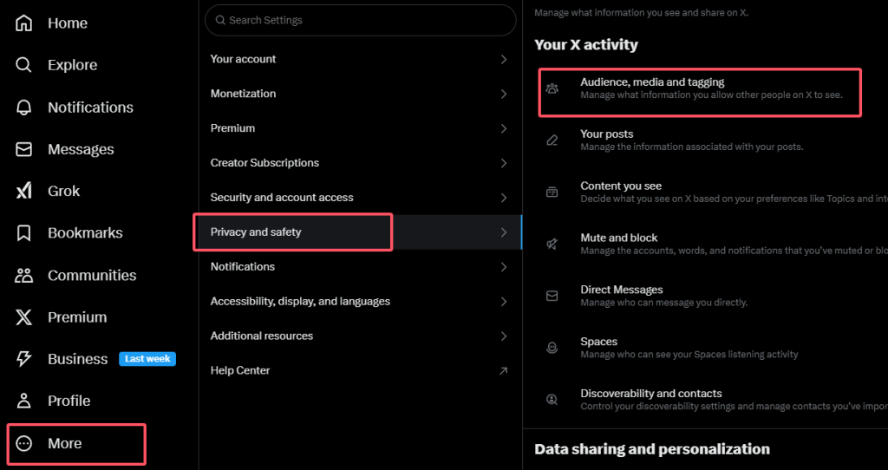Open the More menu label
This screenshot has width=888, height=470.
(64, 443)
